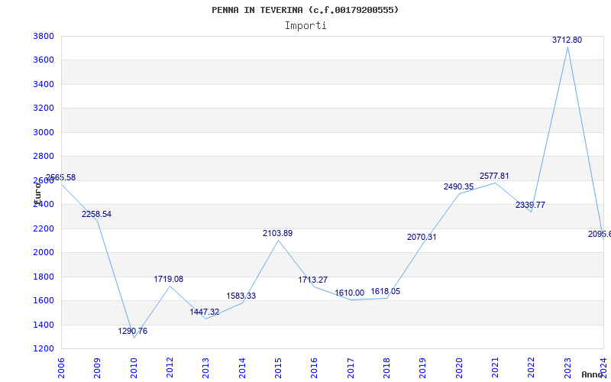Click x-axis year 2012
This screenshot has width=611, height=382.
[x=170, y=368]
